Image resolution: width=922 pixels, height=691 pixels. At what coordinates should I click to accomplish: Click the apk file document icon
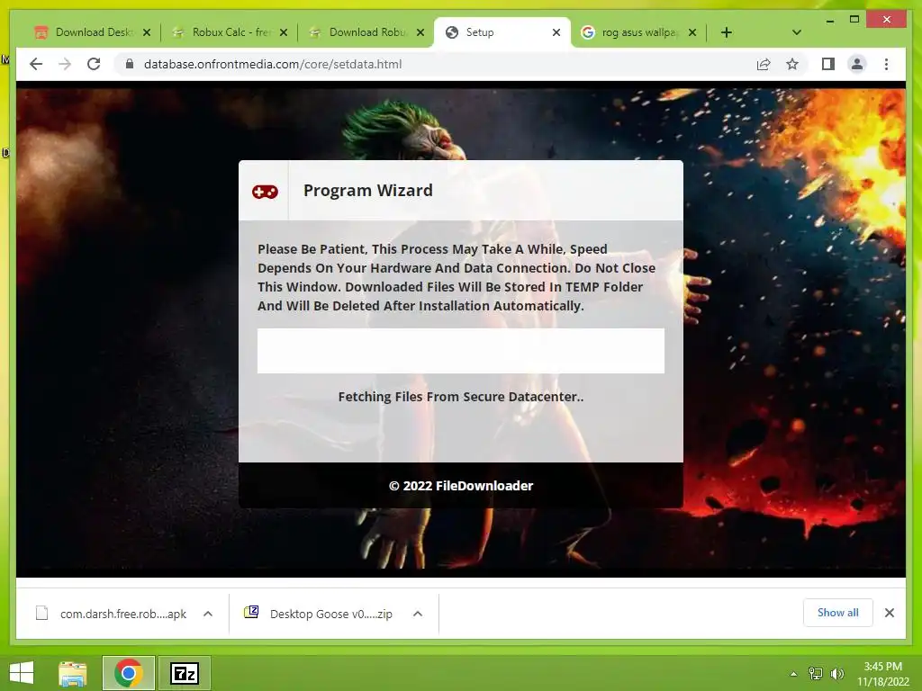pyautogui.click(x=41, y=613)
